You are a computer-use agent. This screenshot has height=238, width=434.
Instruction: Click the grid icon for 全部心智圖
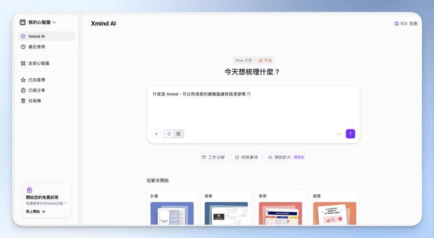click(23, 63)
